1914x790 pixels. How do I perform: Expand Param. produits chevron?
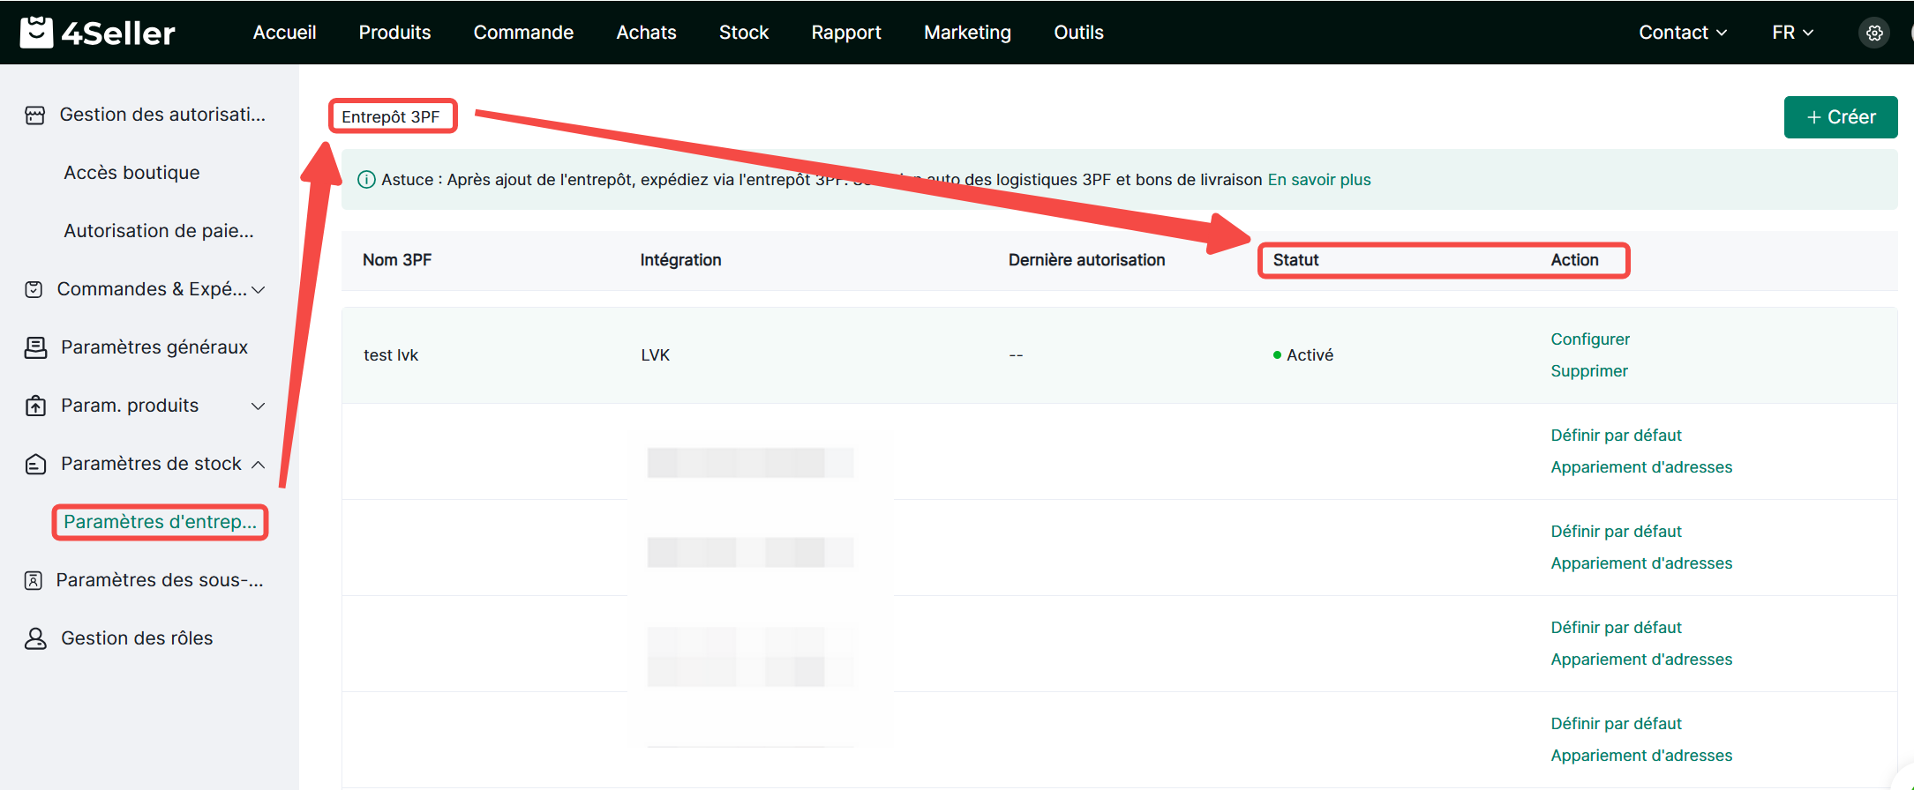(259, 406)
